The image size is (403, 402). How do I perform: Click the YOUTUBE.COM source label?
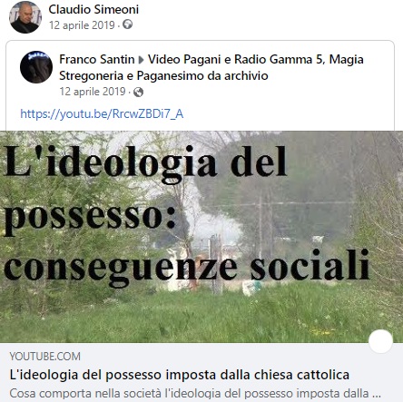pyautogui.click(x=45, y=357)
